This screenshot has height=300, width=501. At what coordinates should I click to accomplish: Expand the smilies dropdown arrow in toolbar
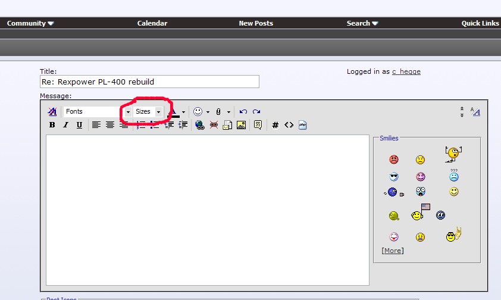(208, 112)
